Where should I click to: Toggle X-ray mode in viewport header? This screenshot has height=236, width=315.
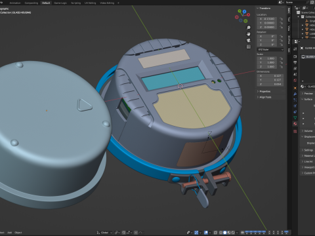pyautogui.click(x=215, y=233)
